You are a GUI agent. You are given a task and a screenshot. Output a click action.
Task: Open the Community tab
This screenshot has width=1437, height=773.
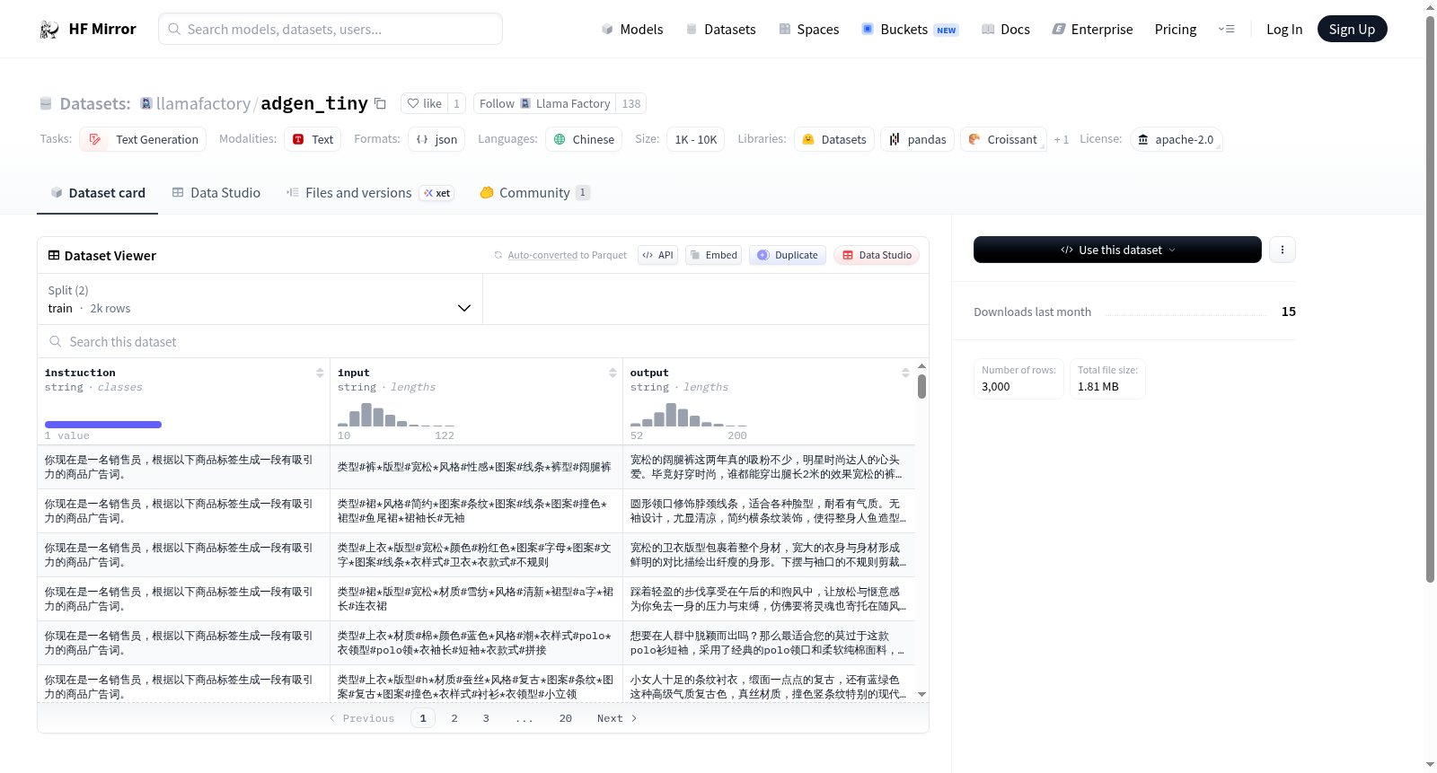pyautogui.click(x=534, y=193)
